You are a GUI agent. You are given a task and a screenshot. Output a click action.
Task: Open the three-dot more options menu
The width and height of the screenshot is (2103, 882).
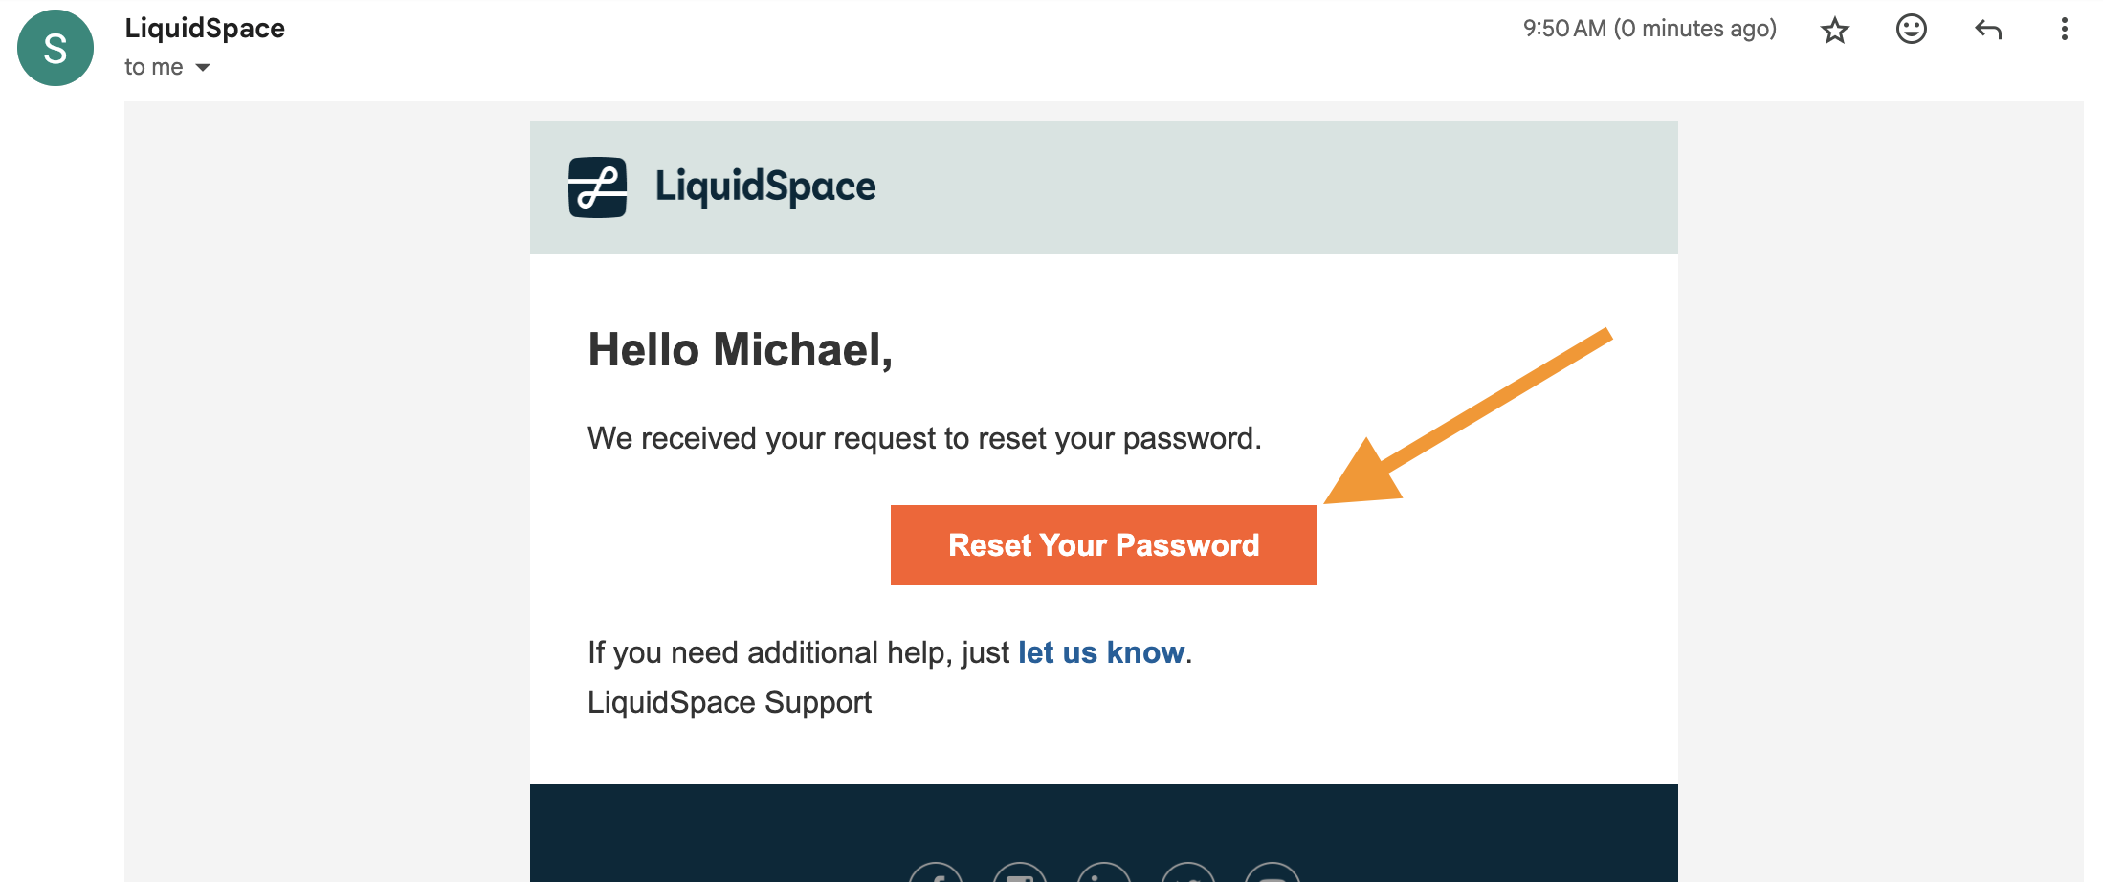point(2064,30)
